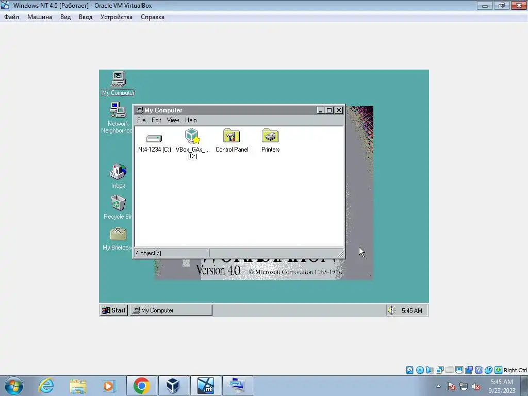Click the VirtualBox shared folders indicator
The width and height of the screenshot is (528, 396).
(449, 370)
